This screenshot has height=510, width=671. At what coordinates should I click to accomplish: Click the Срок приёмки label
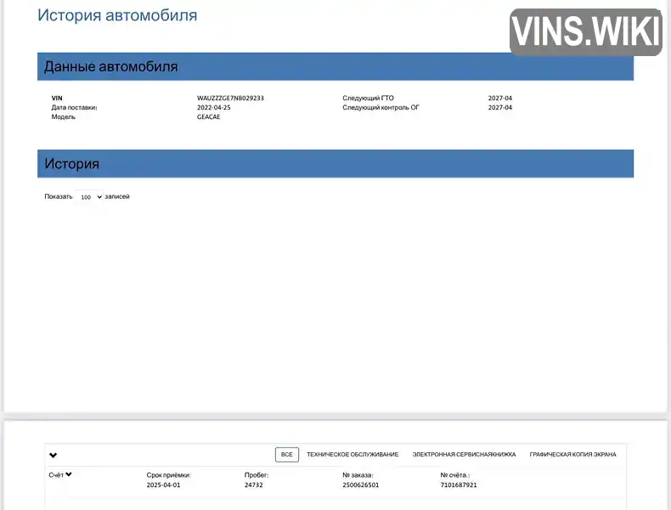coord(168,475)
